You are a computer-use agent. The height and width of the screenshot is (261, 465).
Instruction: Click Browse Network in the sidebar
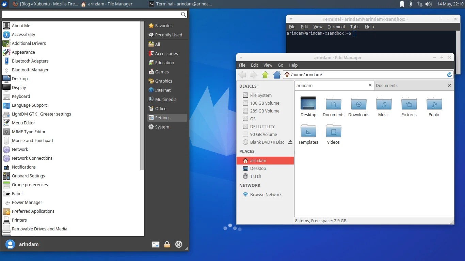coord(266,194)
